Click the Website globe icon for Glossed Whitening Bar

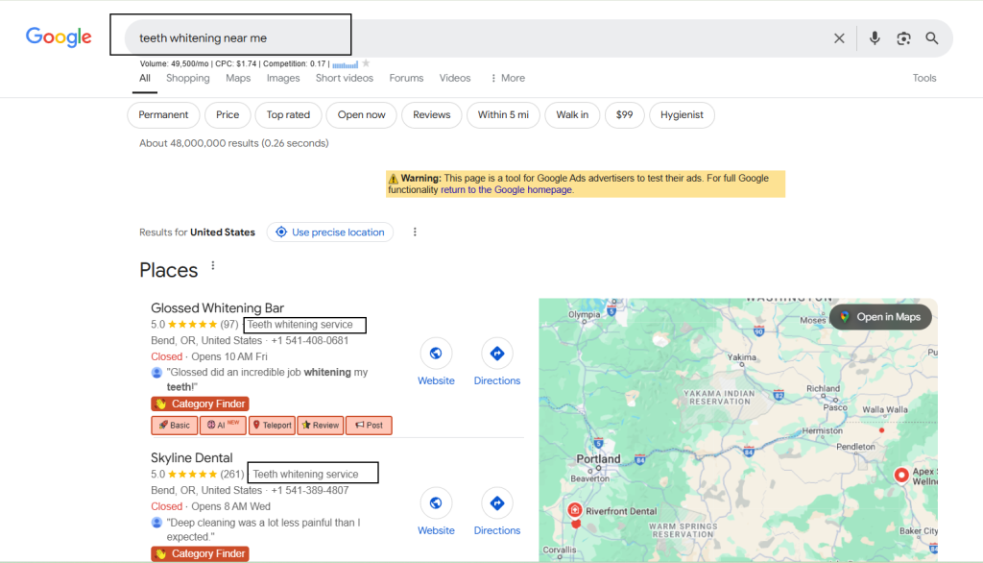pyautogui.click(x=436, y=354)
